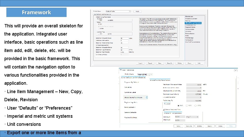This screenshot has width=244, height=137.
Task: Select 80% open radio button
Action: click(178, 106)
